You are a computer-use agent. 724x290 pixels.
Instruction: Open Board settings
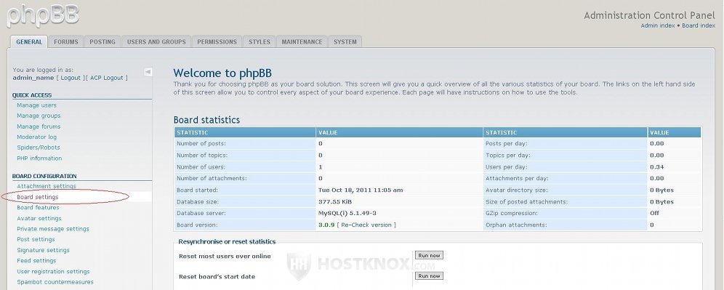[38, 197]
